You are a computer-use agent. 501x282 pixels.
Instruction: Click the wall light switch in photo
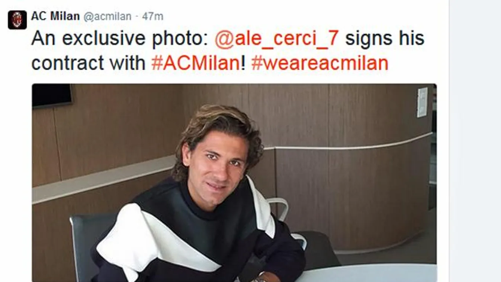coord(422,102)
